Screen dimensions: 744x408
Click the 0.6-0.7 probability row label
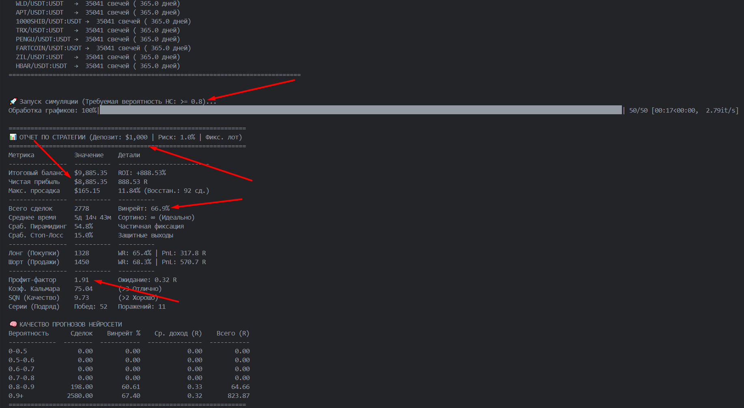coord(22,369)
